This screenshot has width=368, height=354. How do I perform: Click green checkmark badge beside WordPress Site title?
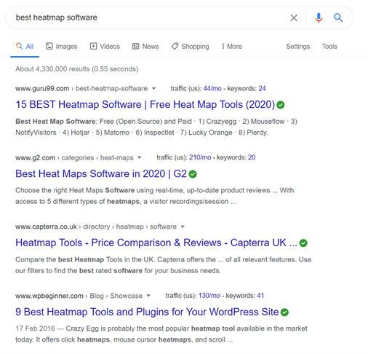click(x=284, y=312)
